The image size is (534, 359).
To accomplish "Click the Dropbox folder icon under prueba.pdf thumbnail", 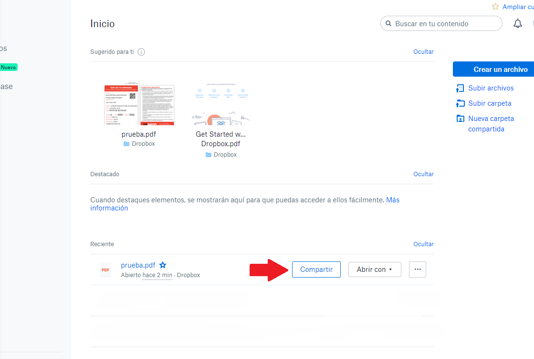I will (126, 144).
